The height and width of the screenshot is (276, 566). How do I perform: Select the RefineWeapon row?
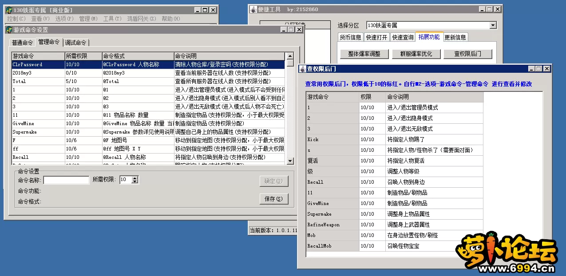click(395, 225)
